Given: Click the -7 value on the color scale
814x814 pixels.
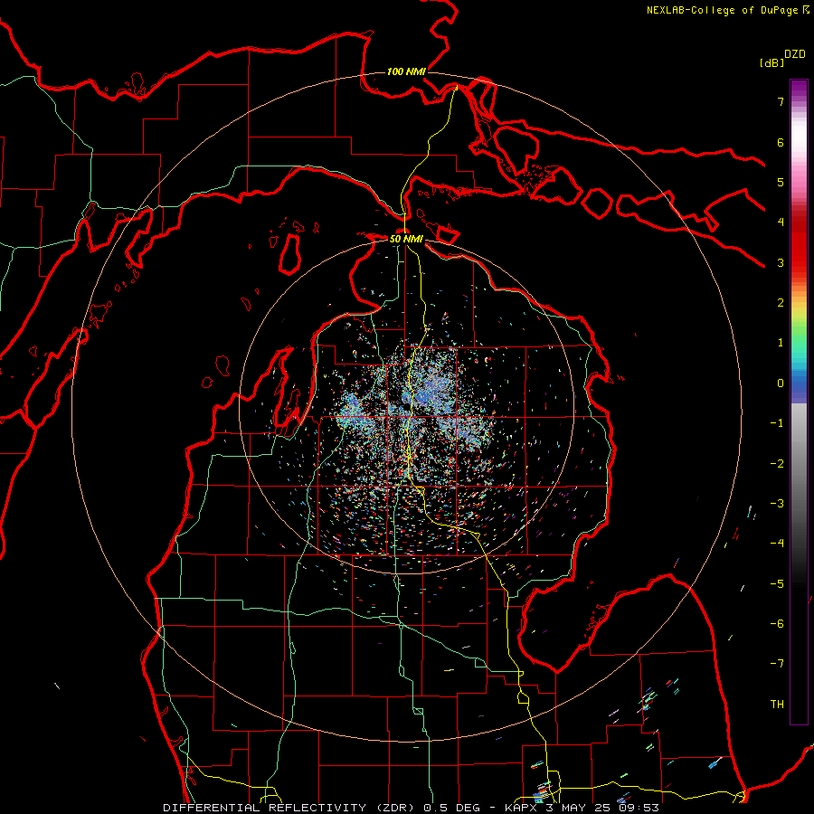Looking at the screenshot, I should tap(777, 664).
